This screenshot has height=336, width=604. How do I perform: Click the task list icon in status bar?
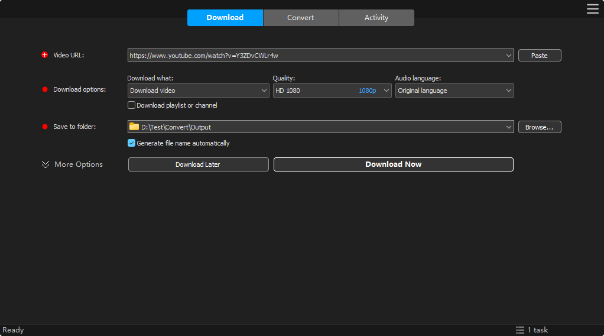point(520,330)
